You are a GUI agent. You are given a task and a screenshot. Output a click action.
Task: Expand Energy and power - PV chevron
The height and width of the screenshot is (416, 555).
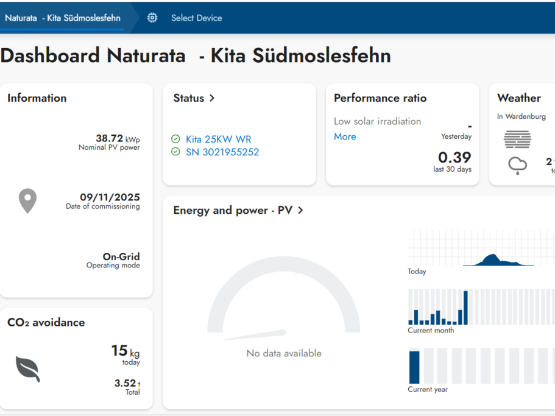tap(300, 210)
